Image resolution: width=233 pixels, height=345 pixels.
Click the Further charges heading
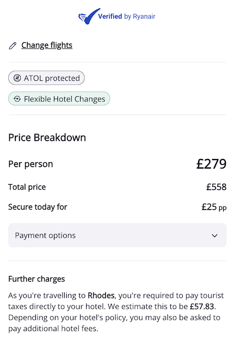pos(36,279)
